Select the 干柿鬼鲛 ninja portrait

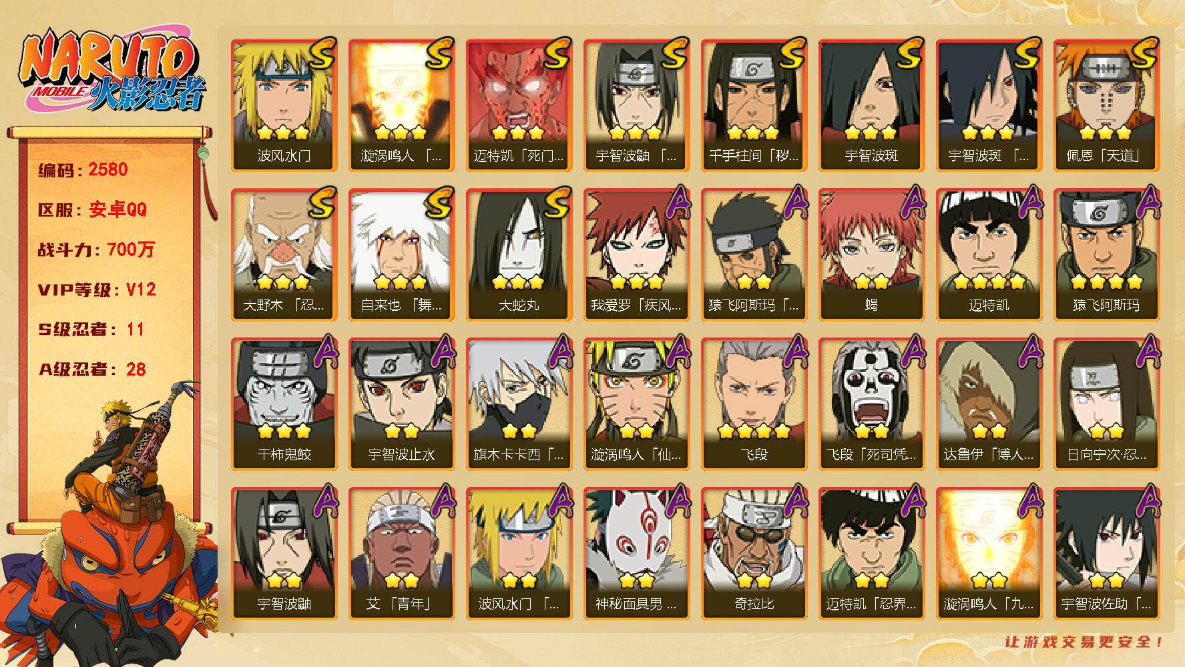point(284,404)
